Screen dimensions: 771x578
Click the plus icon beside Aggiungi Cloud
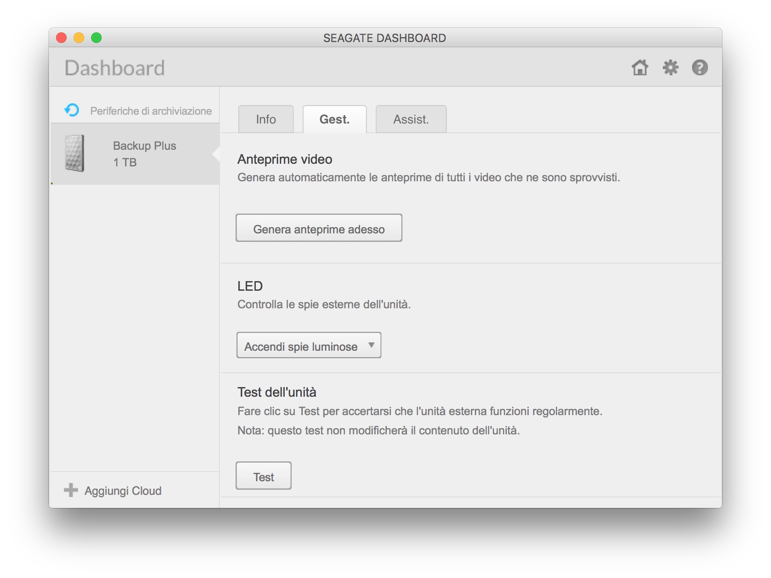71,490
